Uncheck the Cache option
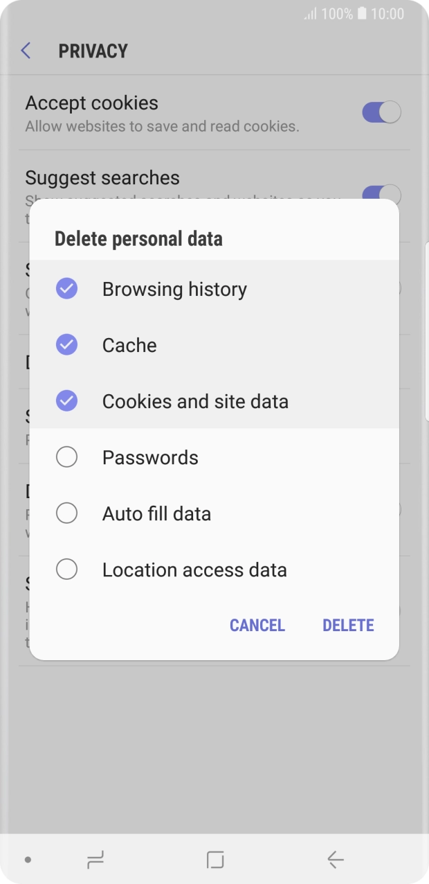Image resolution: width=429 pixels, height=884 pixels. tap(66, 344)
